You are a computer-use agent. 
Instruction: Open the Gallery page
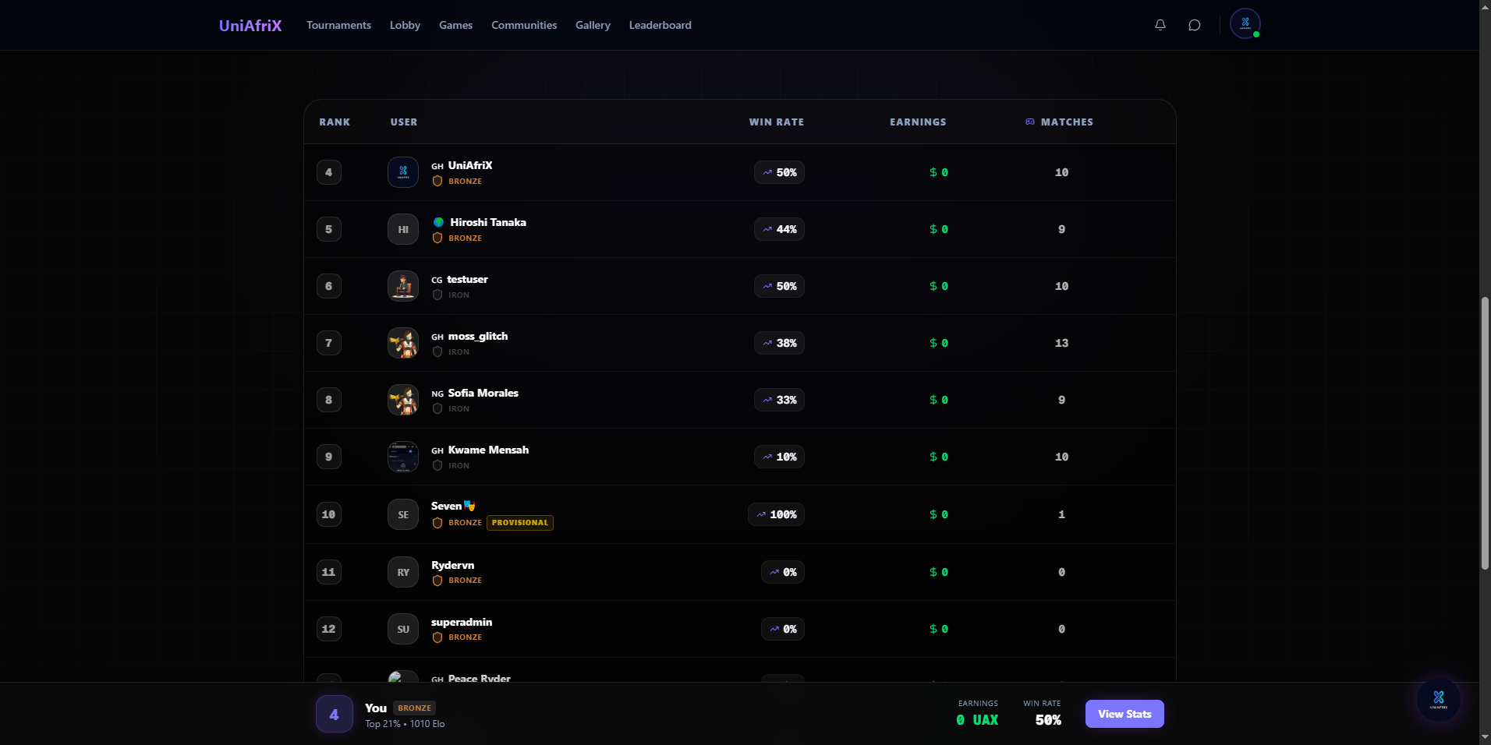tap(593, 25)
